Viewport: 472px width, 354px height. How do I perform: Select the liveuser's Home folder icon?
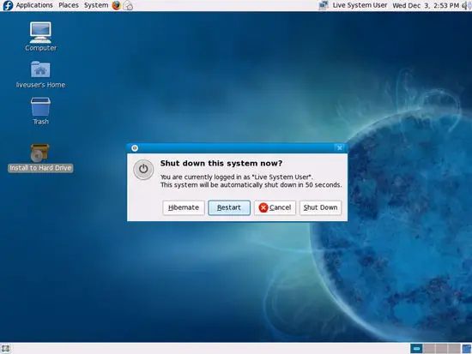pos(40,75)
